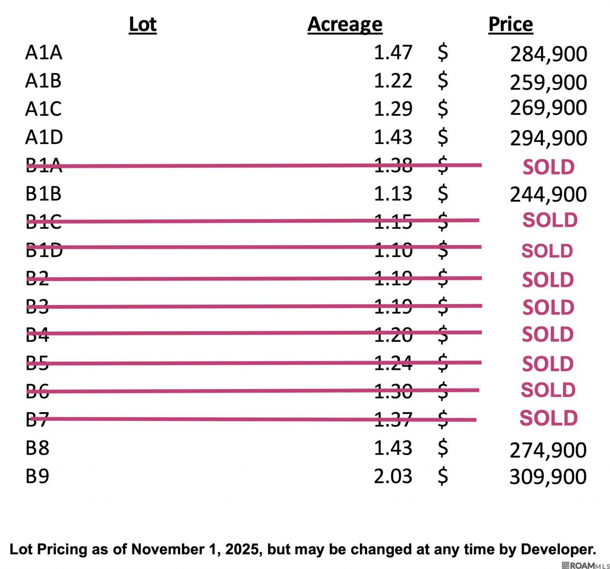Click the SOLD label on the B7 row

(x=549, y=418)
